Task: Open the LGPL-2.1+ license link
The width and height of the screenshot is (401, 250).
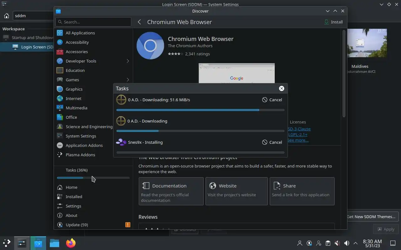Action: pos(298,134)
